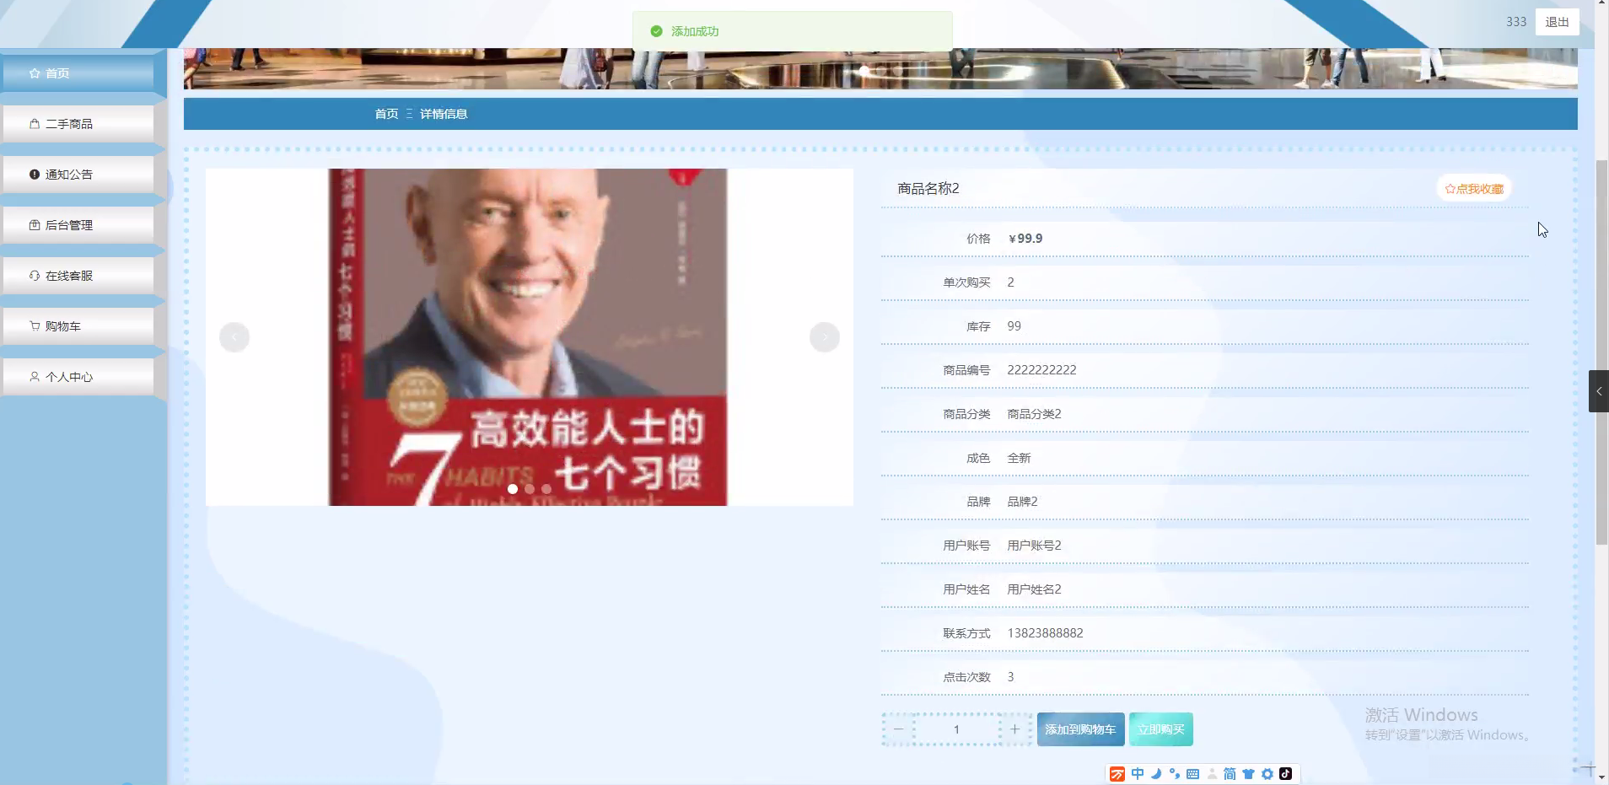Viewport: 1609px width, 785px height.
Task: Click the 点我收藏 favorite button
Action: tap(1474, 189)
